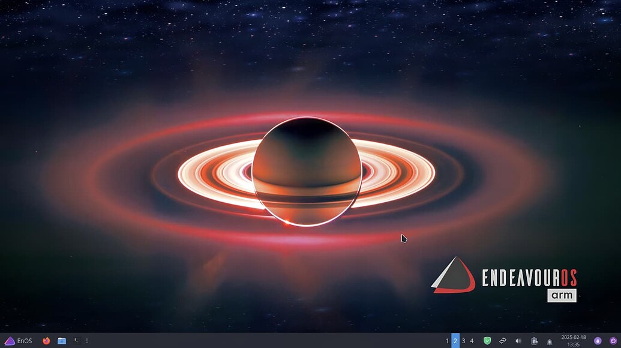
Task: Open the EndeavourOS notifier at the far right
Action: (x=613, y=340)
